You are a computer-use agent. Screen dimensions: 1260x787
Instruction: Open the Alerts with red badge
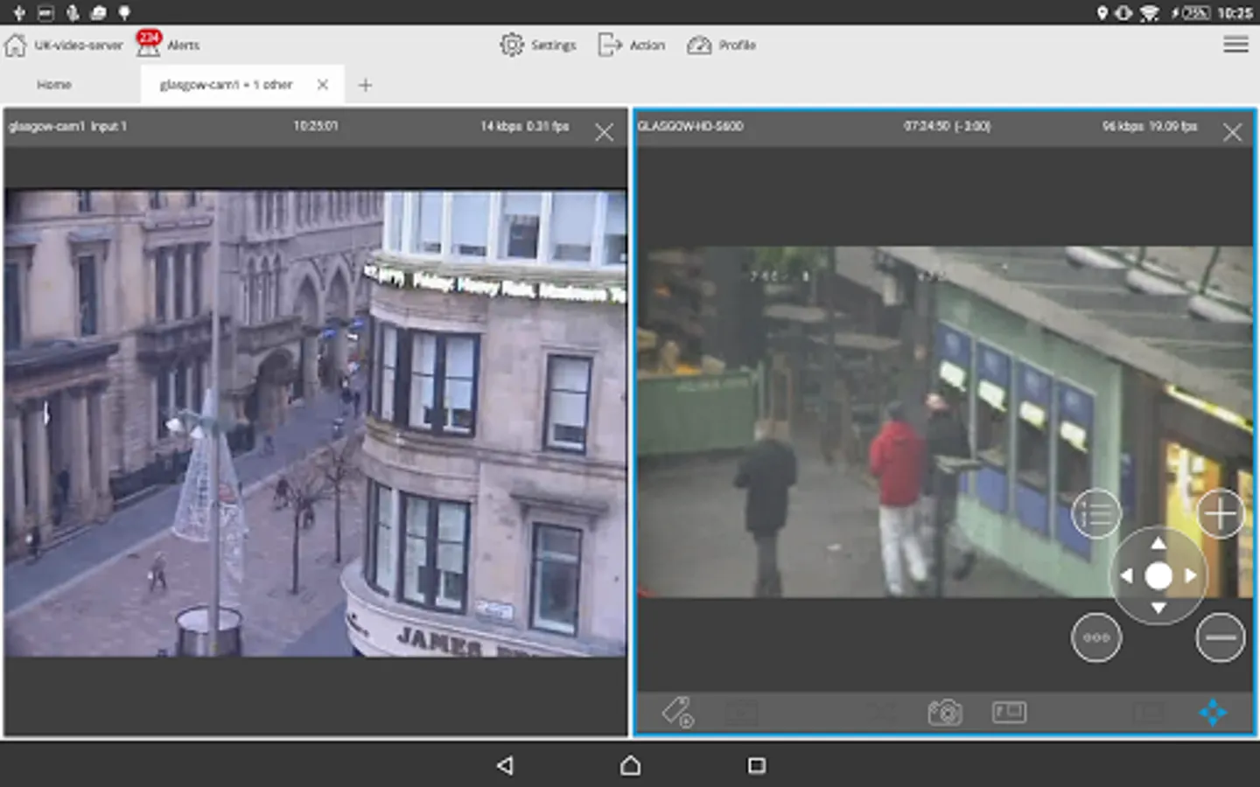(x=149, y=44)
